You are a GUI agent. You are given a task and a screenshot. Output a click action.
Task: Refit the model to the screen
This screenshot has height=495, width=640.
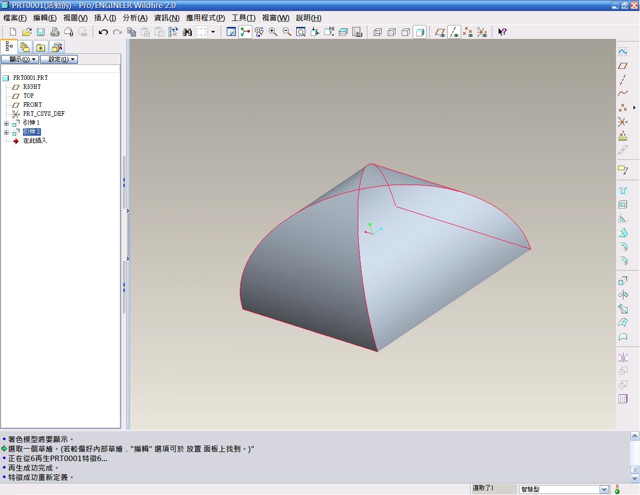[x=301, y=32]
